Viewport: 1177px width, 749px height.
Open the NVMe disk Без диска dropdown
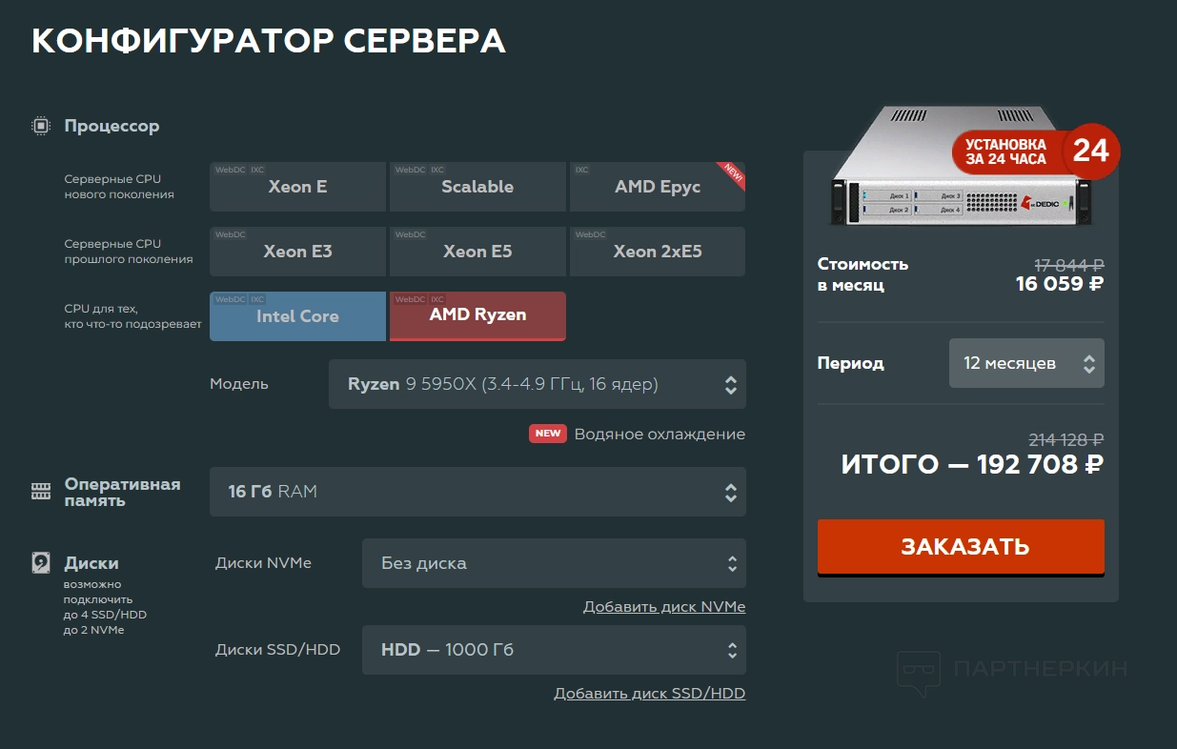(554, 563)
